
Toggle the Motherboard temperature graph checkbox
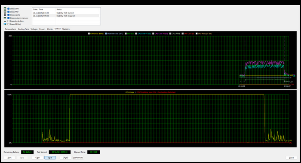[106, 34]
